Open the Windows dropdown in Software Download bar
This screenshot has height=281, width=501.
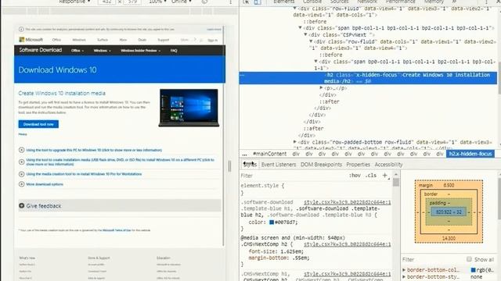(x=103, y=51)
